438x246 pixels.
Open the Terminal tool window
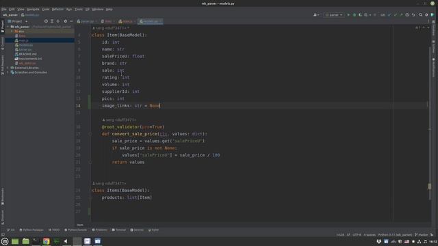(119, 230)
